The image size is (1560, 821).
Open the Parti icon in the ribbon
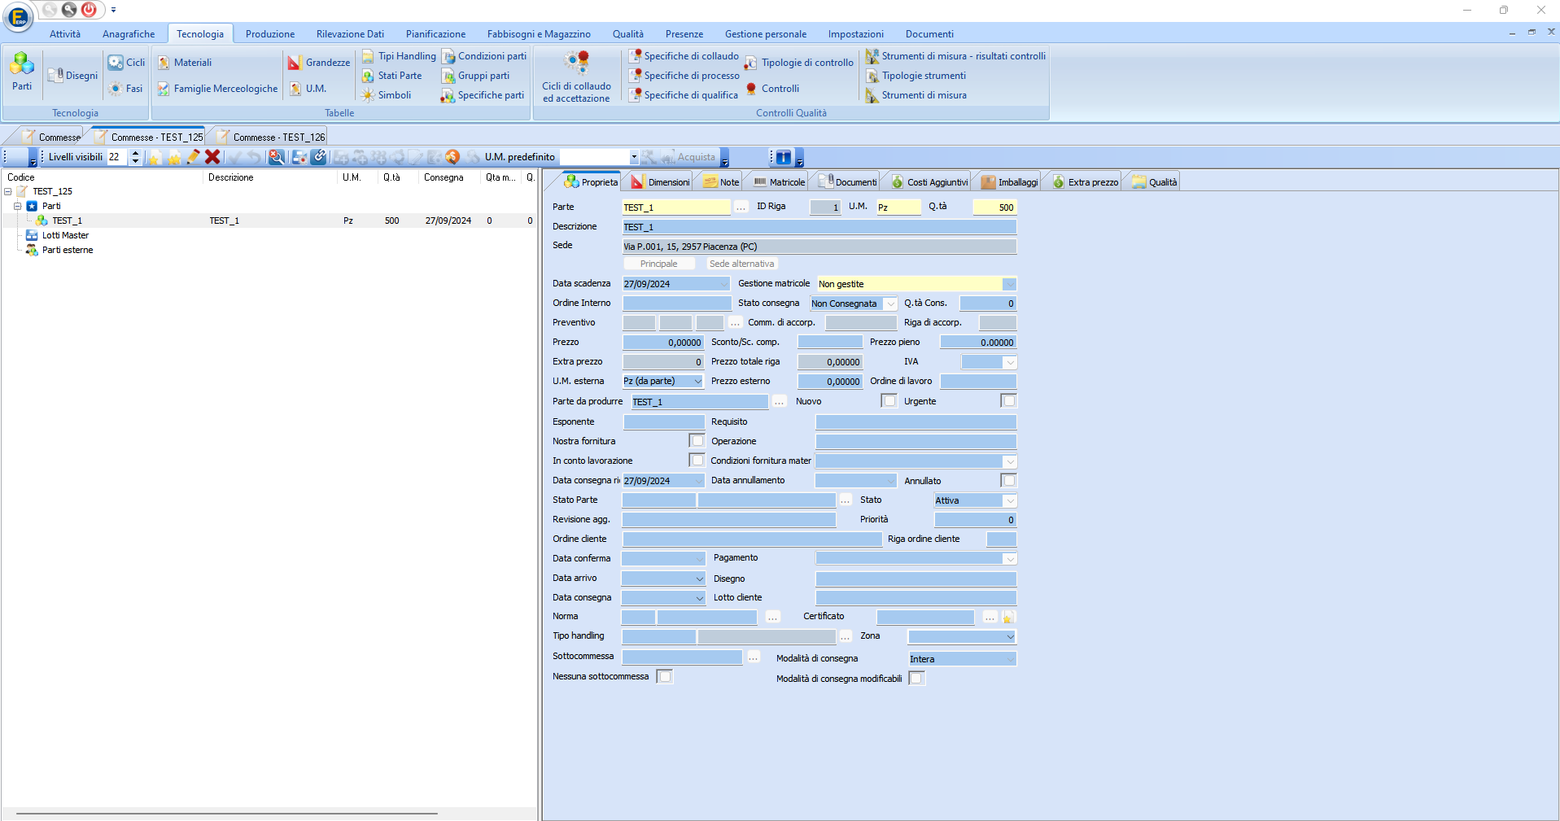click(22, 71)
